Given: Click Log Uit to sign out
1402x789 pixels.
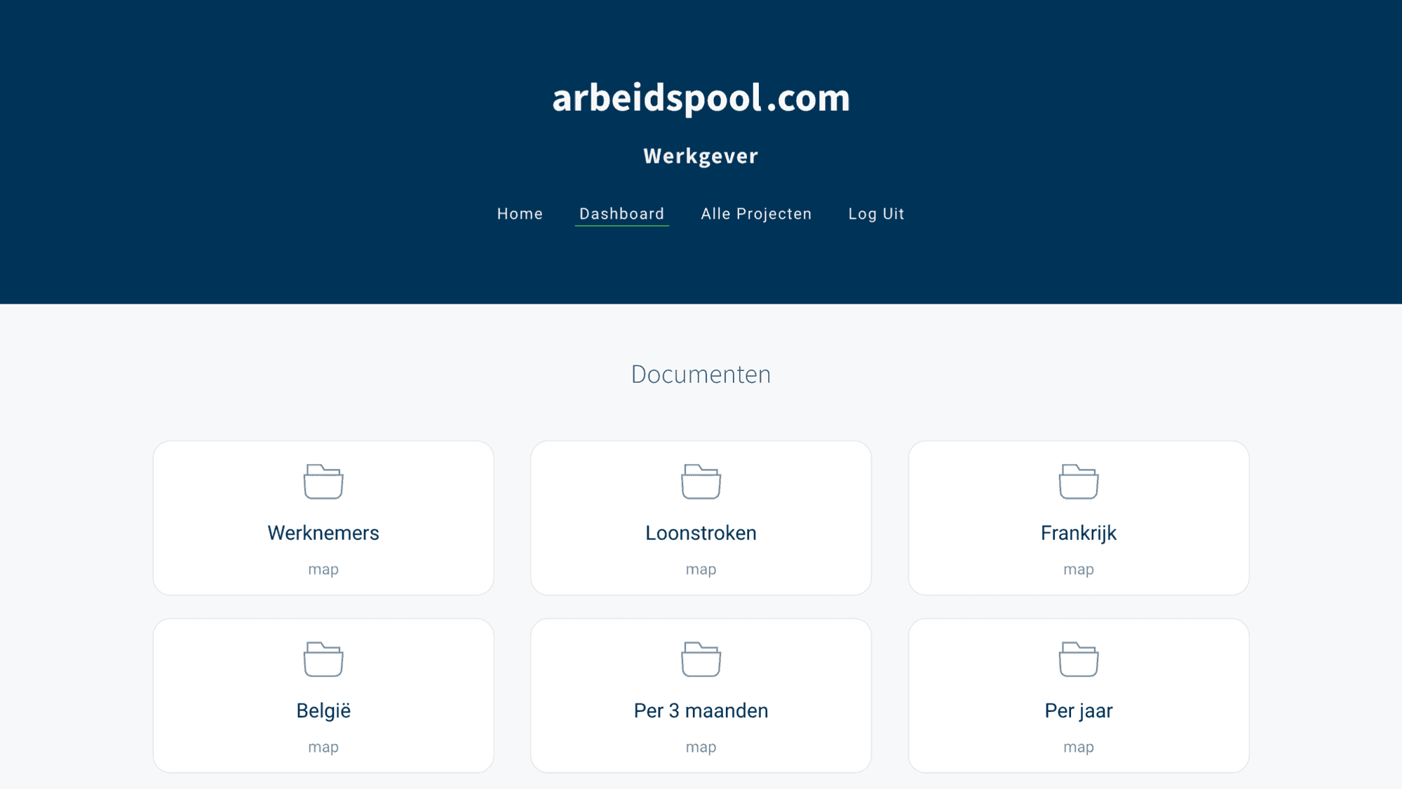Looking at the screenshot, I should tap(876, 214).
